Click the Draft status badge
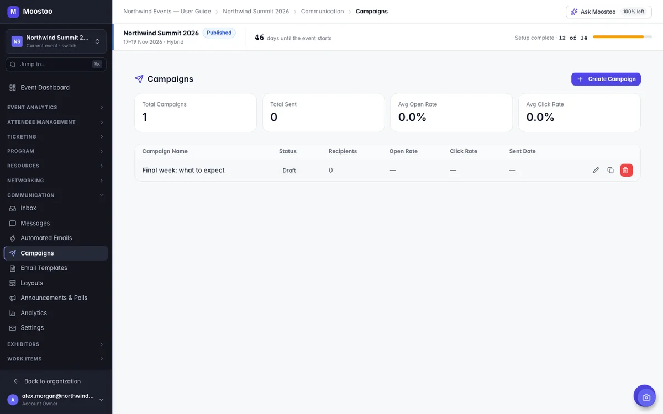663x414 pixels. pos(289,171)
